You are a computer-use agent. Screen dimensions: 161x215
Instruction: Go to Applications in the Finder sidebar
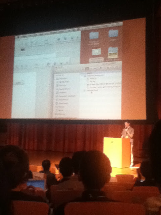click(x=63, y=89)
